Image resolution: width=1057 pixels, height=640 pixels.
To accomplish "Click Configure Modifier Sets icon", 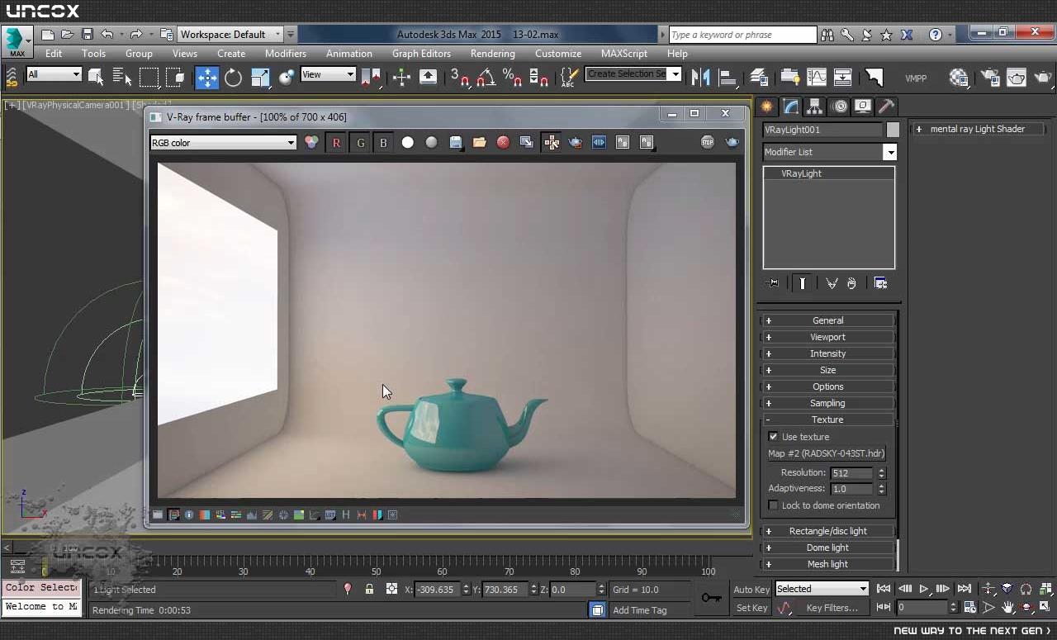I will click(x=880, y=283).
